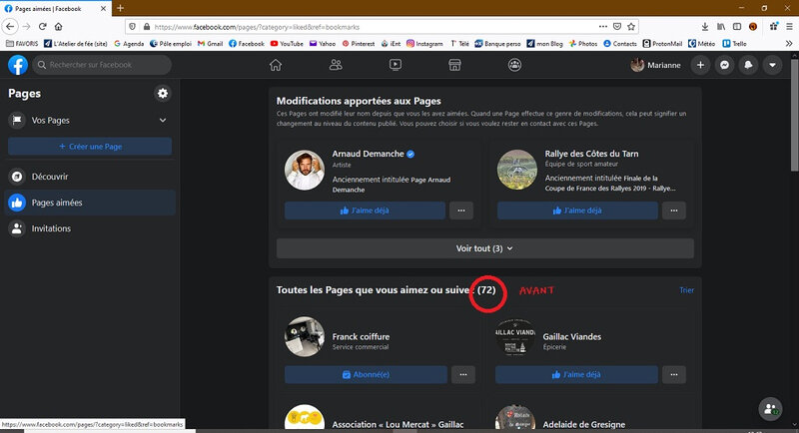
Task: Open ProtonMail bookmark
Action: [x=662, y=44]
